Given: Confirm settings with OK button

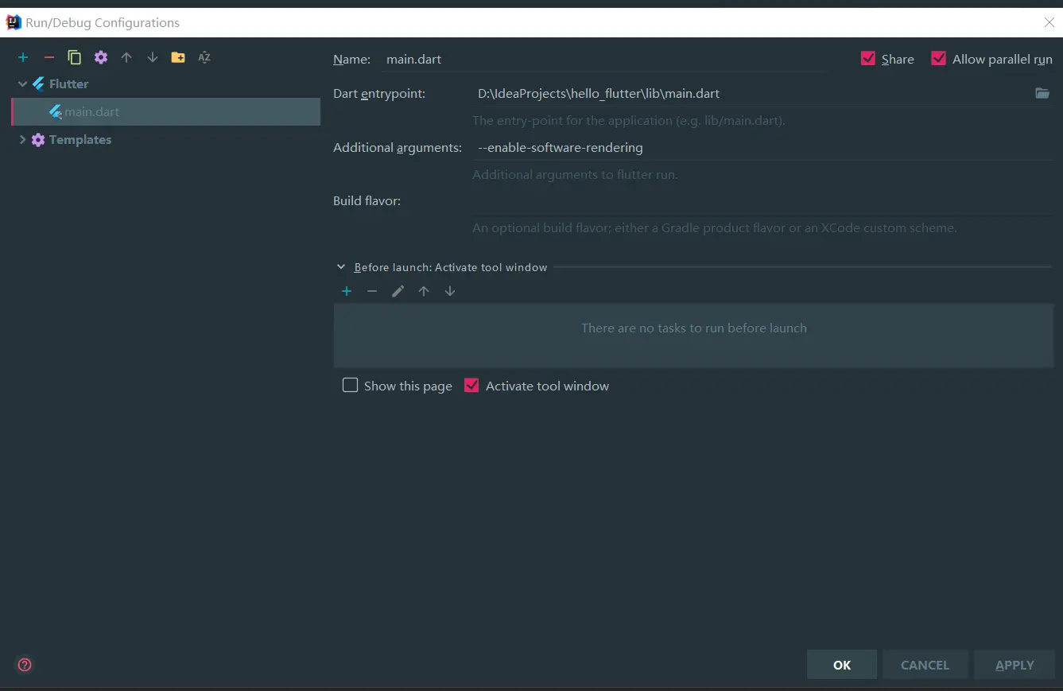Looking at the screenshot, I should pos(841,664).
